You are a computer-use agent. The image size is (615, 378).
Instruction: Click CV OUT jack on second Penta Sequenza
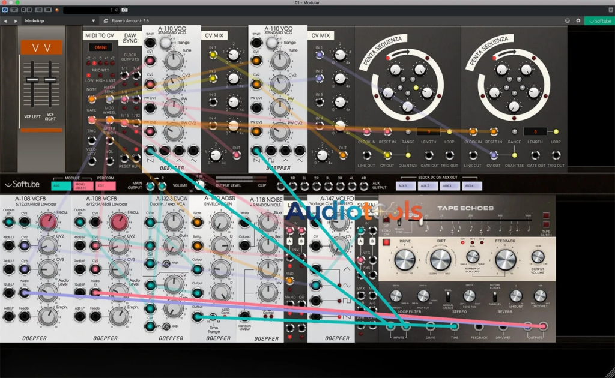coord(494,155)
